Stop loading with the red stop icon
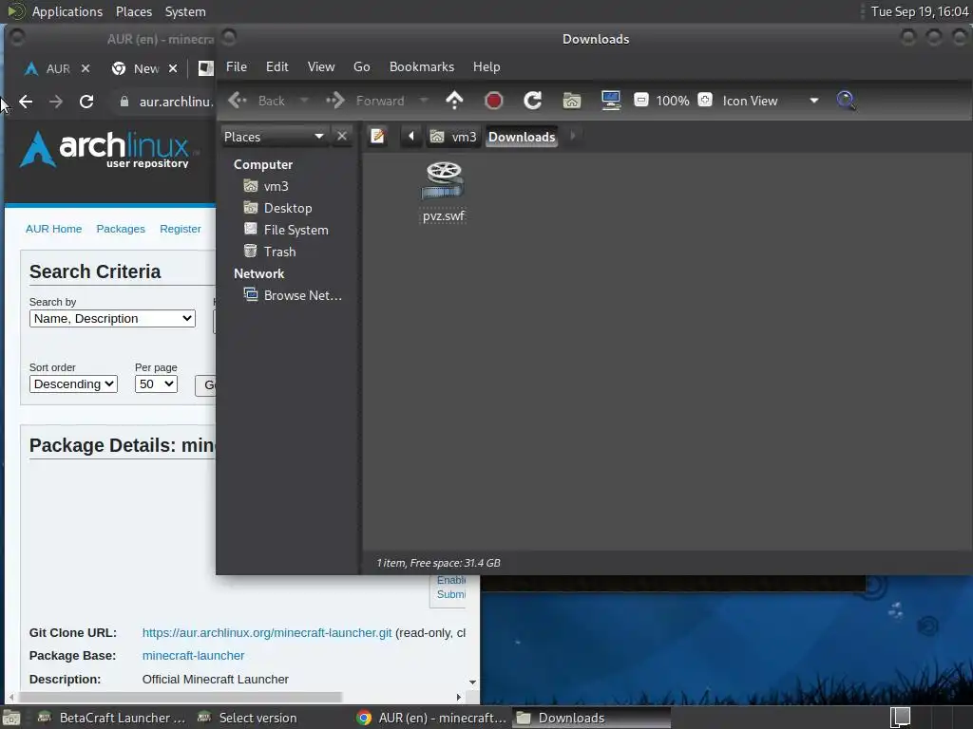Screen dimensions: 973x729 [x=494, y=101]
